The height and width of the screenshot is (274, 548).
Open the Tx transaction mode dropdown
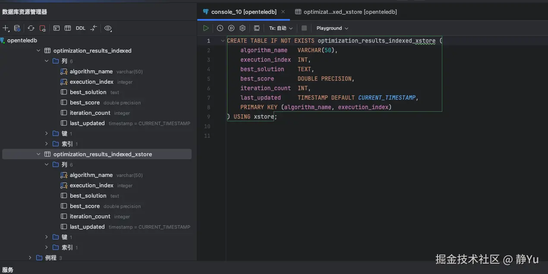[281, 28]
